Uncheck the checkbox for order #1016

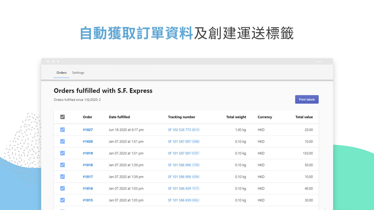(x=63, y=188)
